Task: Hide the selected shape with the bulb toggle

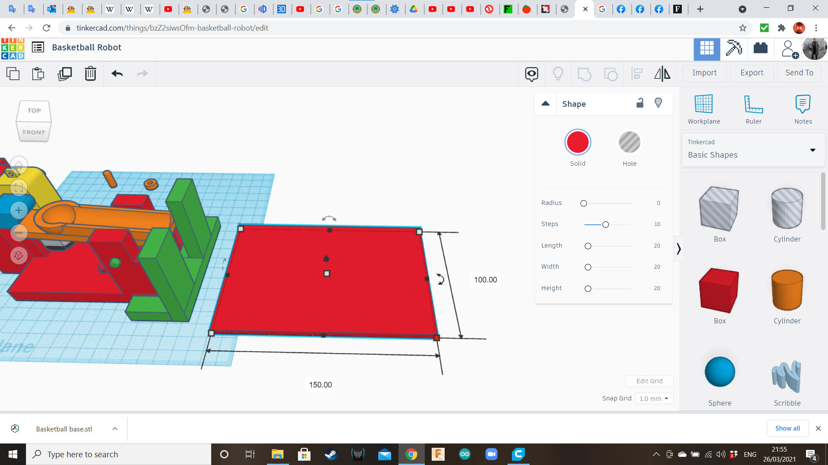Action: 658,103
